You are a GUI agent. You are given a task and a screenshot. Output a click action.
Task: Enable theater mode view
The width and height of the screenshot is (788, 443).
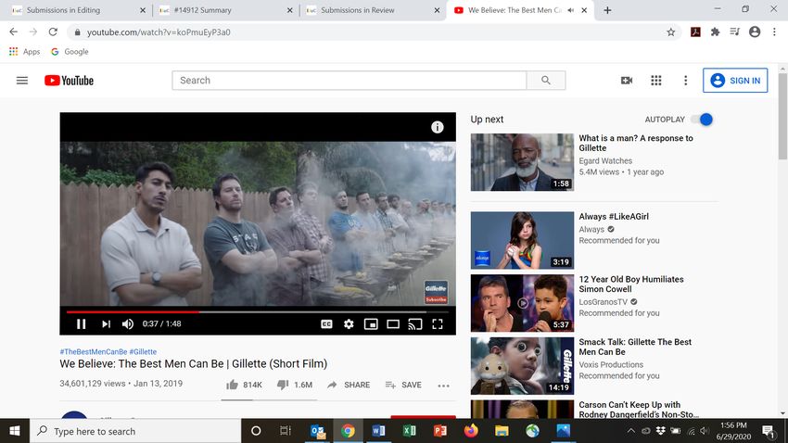click(393, 324)
